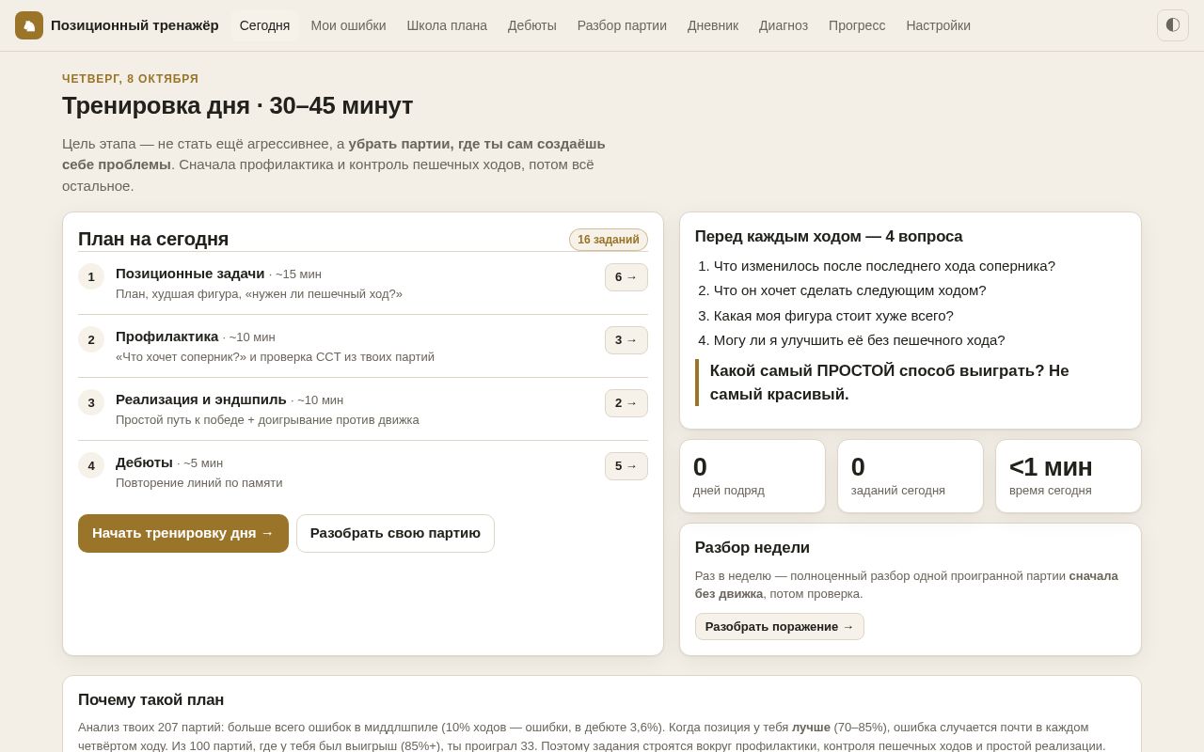1204x752 pixels.
Task: Click question 'Какая моя фигура стоит хуже всего?'
Action: tap(833, 316)
